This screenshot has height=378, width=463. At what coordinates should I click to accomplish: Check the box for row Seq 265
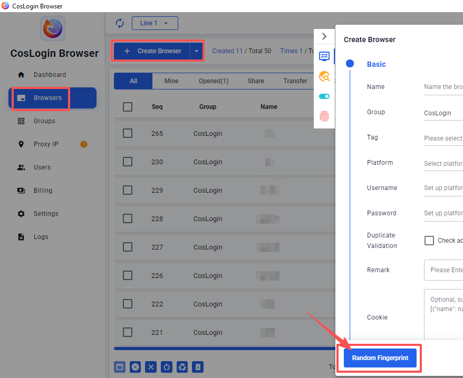coord(128,133)
